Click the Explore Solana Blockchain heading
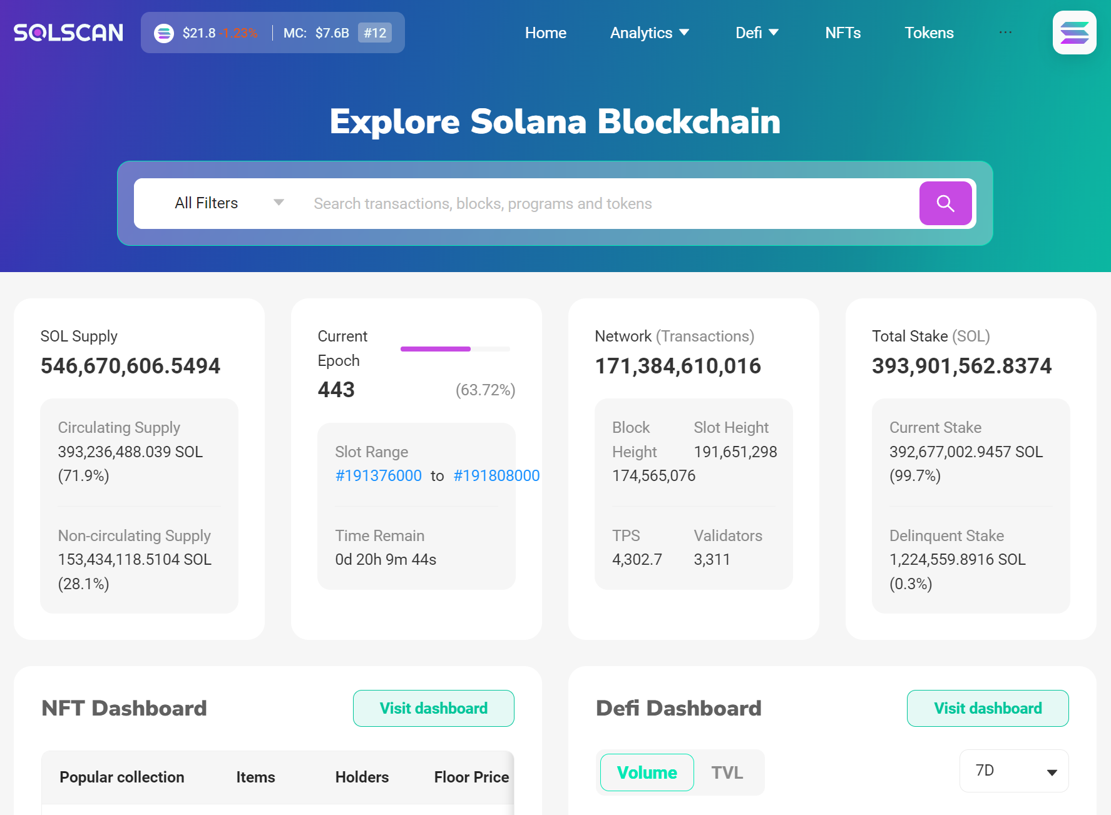The image size is (1111, 815). pos(555,121)
